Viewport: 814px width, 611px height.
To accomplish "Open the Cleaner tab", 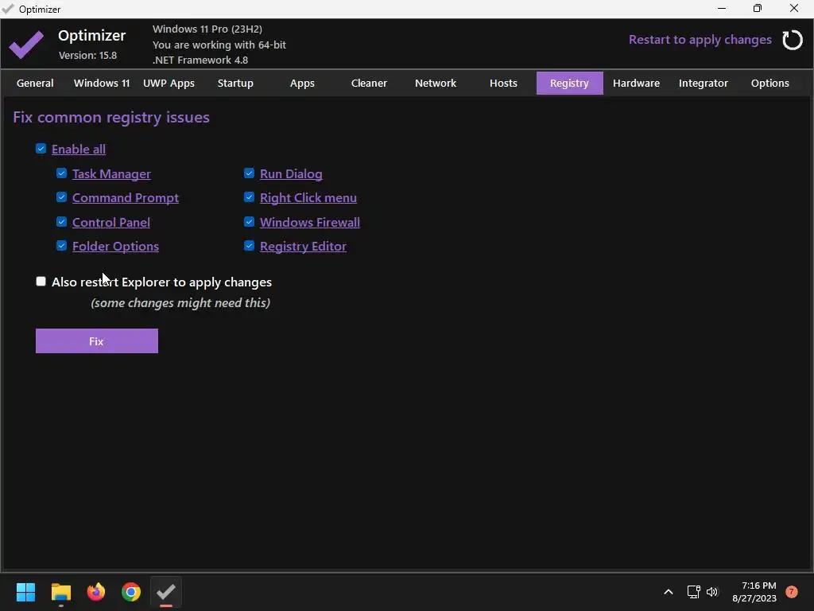I will pos(369,83).
